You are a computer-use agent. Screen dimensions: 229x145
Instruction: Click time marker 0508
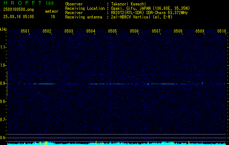tap(178, 31)
